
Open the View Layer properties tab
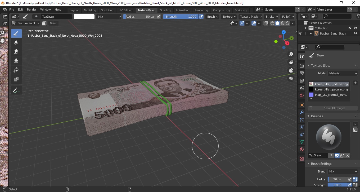tap(301, 80)
